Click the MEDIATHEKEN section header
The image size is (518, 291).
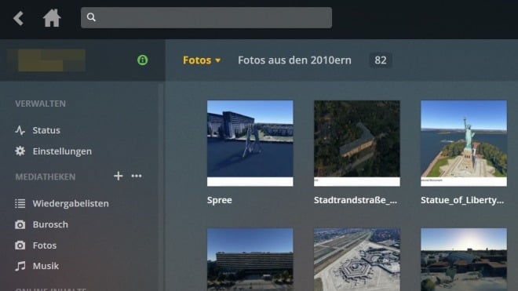(46, 176)
